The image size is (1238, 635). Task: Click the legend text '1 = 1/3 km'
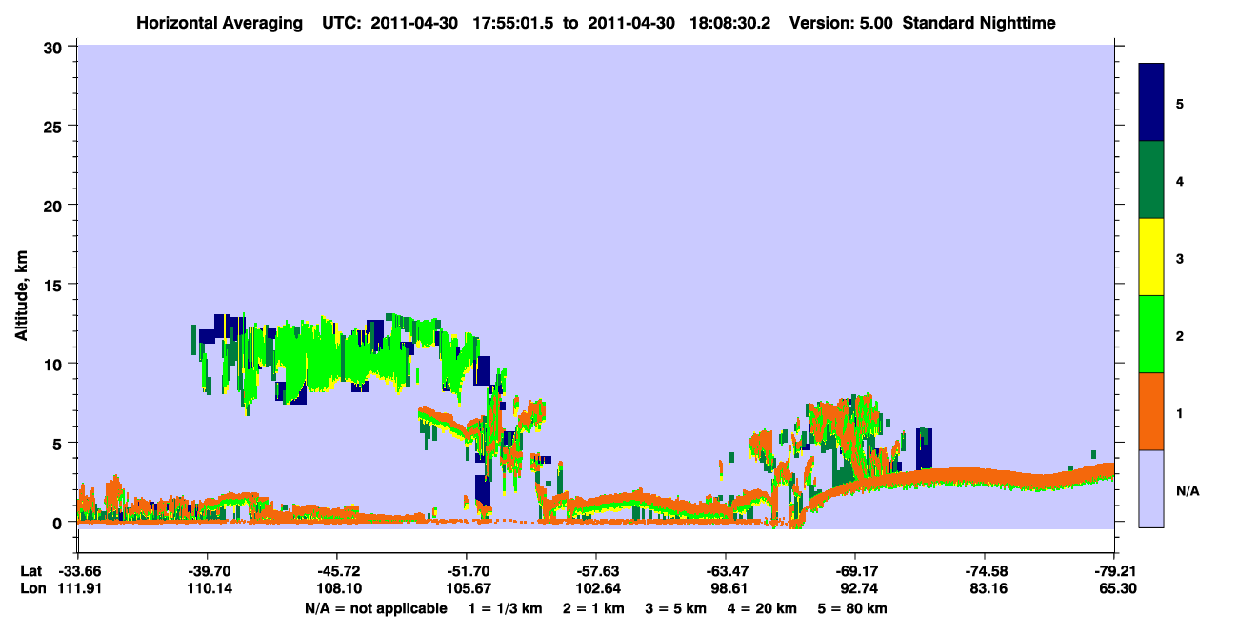[x=504, y=607]
